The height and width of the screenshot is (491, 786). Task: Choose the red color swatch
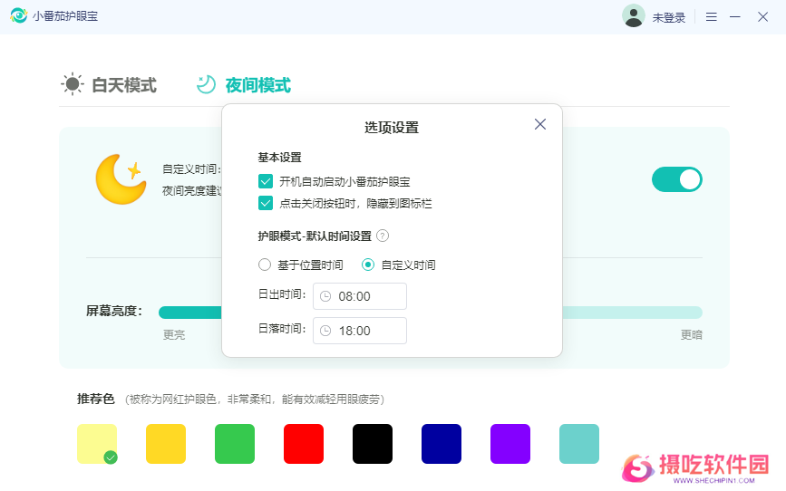pos(304,444)
